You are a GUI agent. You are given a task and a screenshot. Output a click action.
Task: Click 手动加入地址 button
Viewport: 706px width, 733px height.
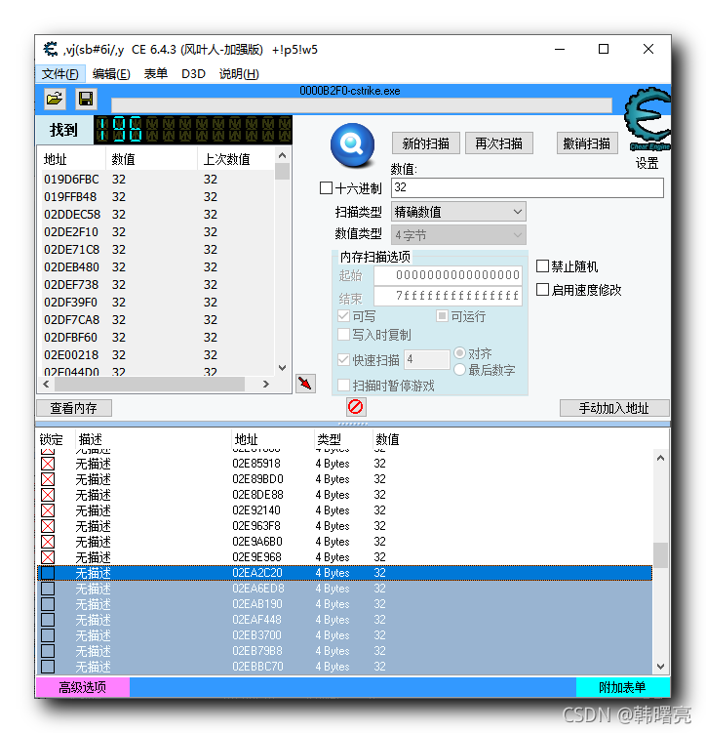pos(614,408)
